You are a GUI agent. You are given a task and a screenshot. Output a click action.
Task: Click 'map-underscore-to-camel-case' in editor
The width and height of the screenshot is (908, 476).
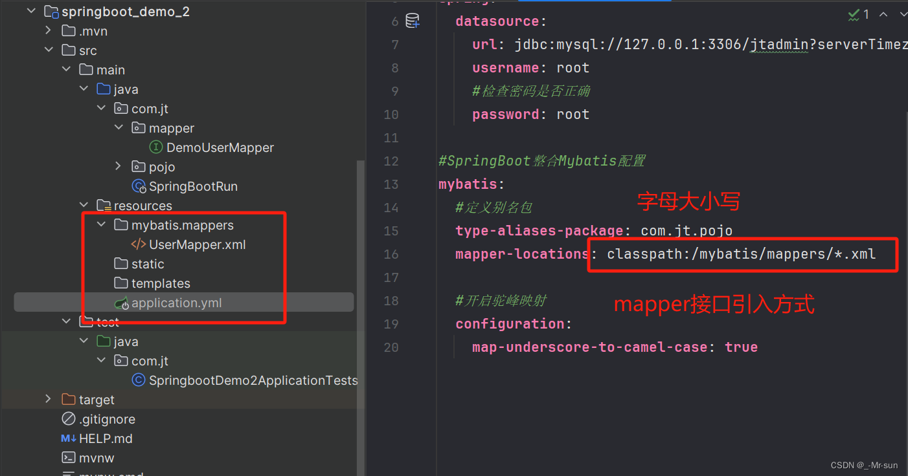[x=589, y=347]
